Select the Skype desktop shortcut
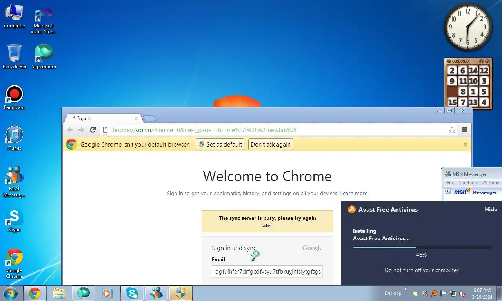The width and height of the screenshot is (502, 301). [x=15, y=220]
